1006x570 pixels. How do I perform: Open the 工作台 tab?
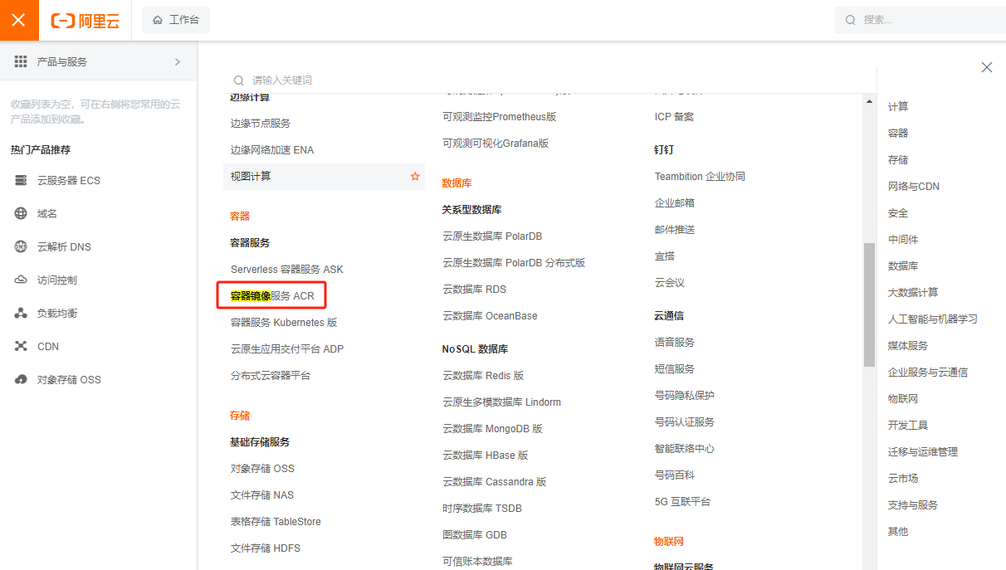pos(176,20)
